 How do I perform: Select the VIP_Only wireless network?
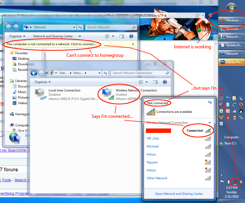coord(153,139)
